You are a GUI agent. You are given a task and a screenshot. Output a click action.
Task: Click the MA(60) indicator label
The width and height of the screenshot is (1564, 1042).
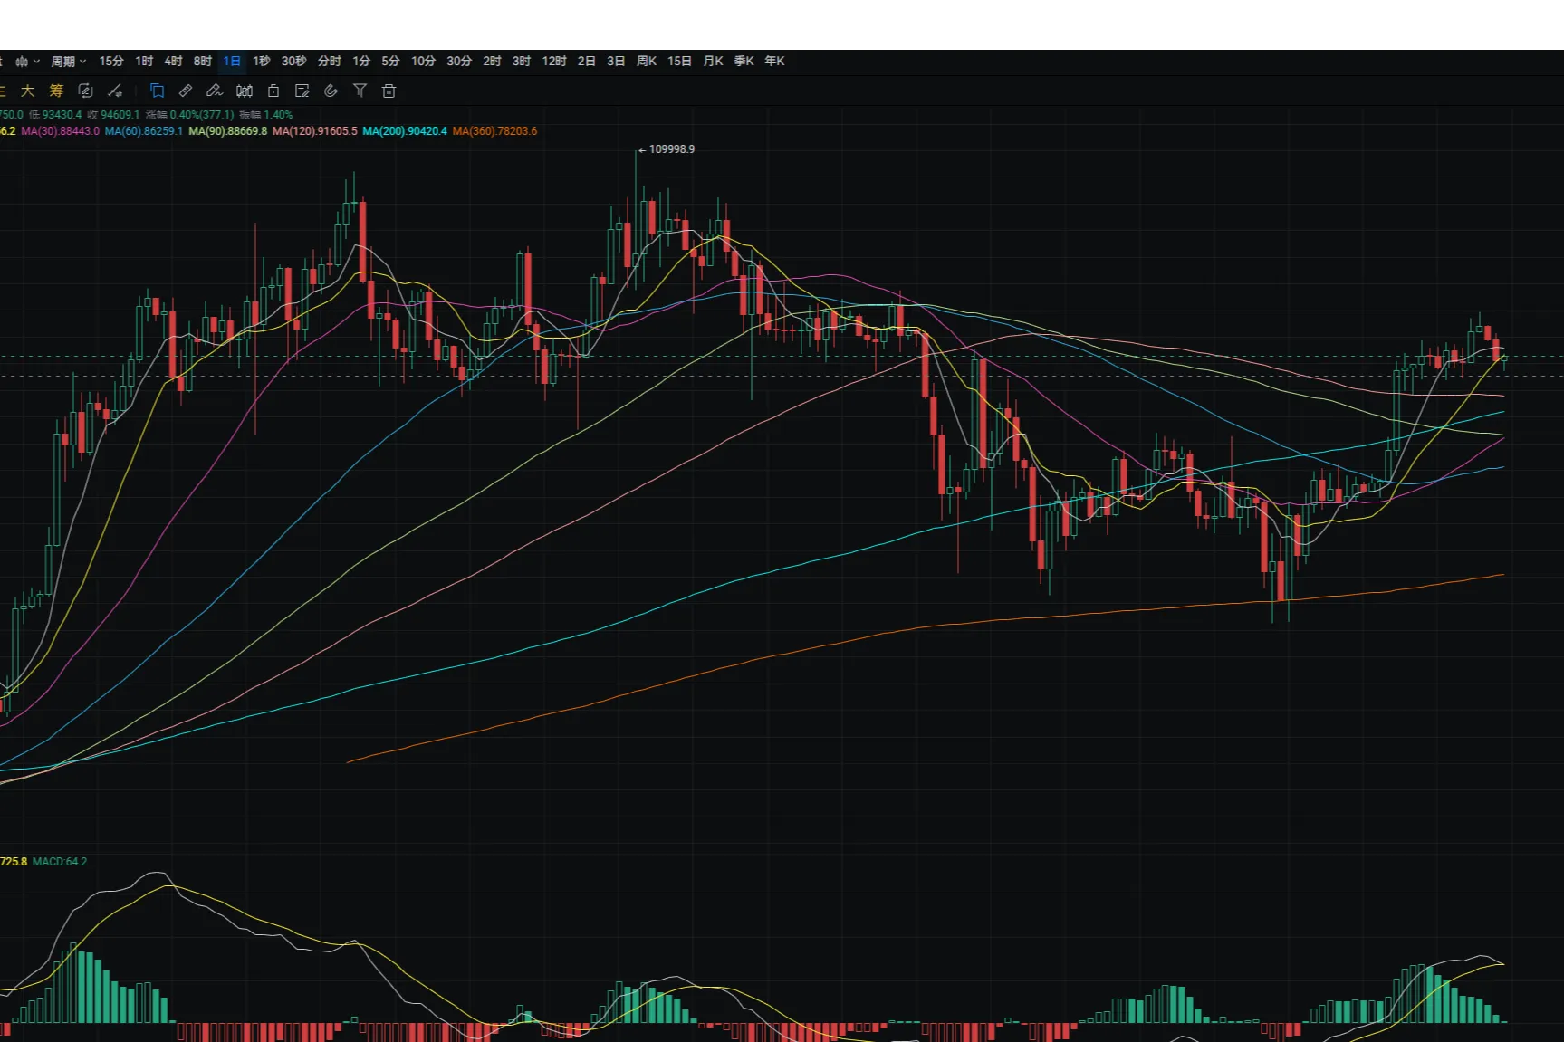click(x=144, y=131)
